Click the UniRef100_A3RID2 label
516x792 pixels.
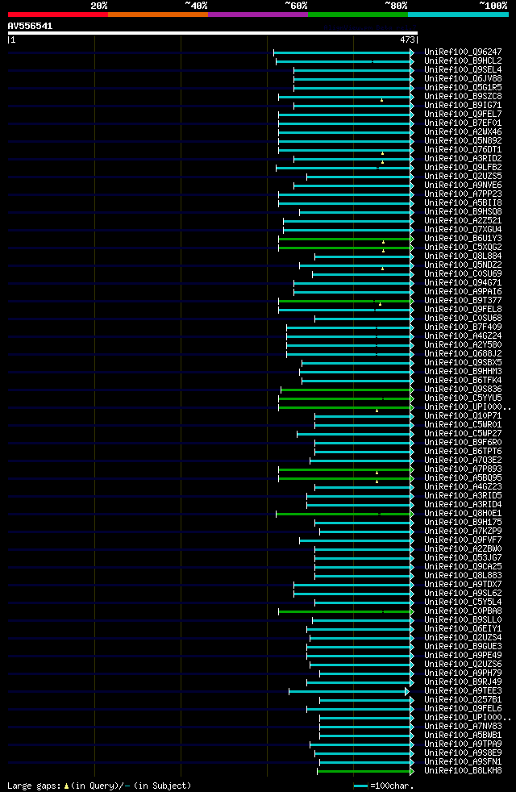[x=463, y=159]
